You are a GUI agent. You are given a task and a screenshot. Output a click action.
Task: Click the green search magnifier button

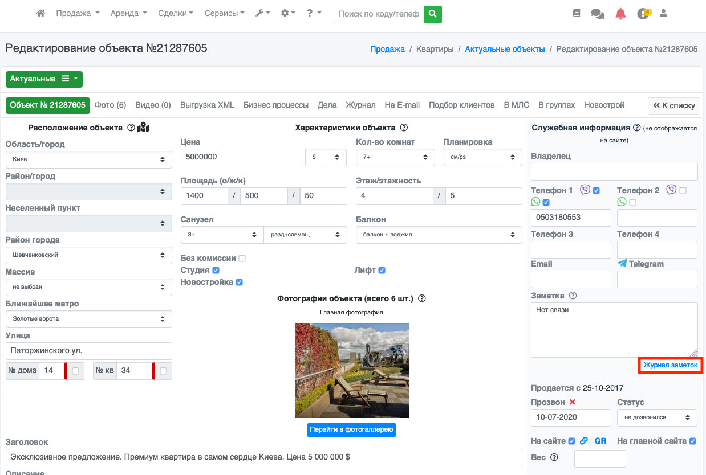pyautogui.click(x=433, y=14)
